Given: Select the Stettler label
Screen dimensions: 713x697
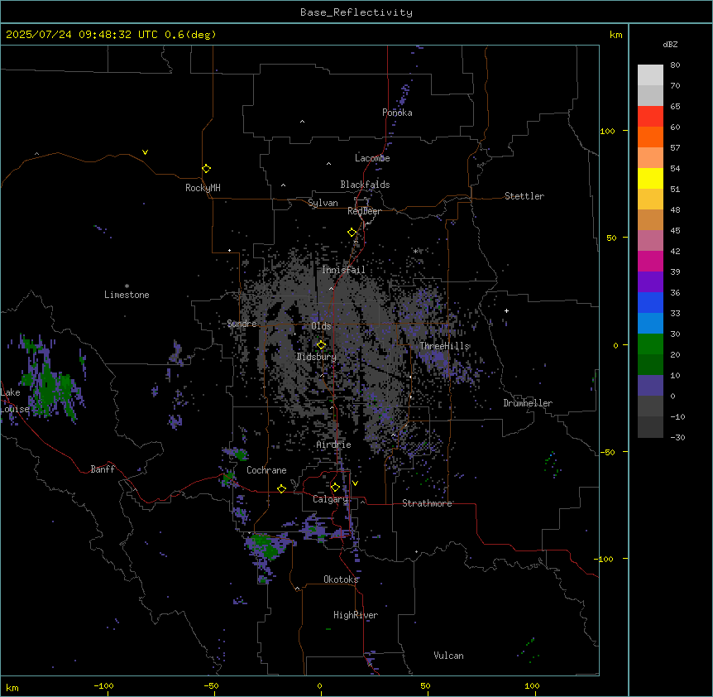Looking at the screenshot, I should click(524, 196).
